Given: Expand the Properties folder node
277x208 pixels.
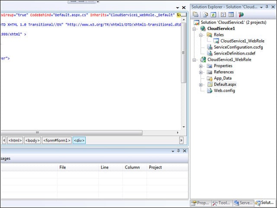Looking at the screenshot, I should click(201, 66).
